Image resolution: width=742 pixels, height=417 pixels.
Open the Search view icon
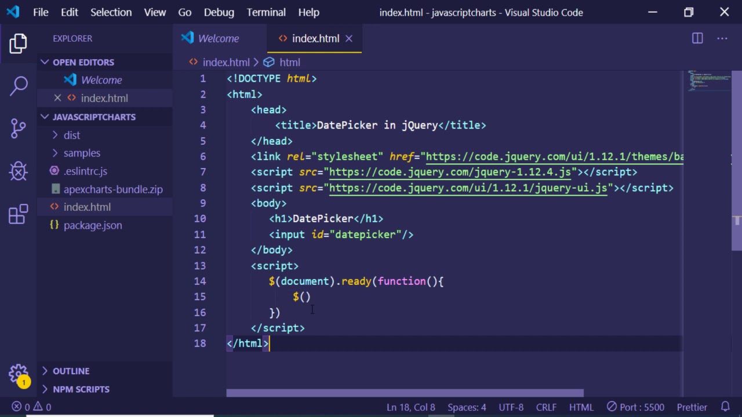point(19,86)
